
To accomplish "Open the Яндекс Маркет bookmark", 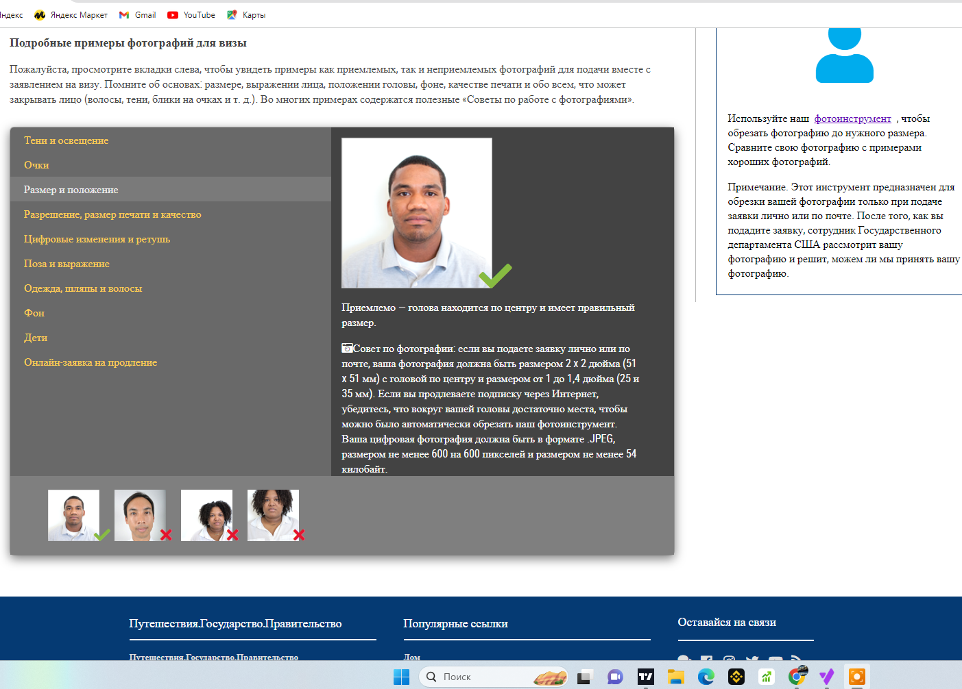I will point(71,15).
